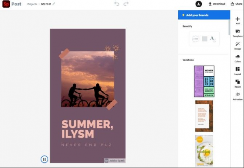This screenshot has height=168, width=244.
Task: Click Add your brands banner
Action: pos(204,15)
